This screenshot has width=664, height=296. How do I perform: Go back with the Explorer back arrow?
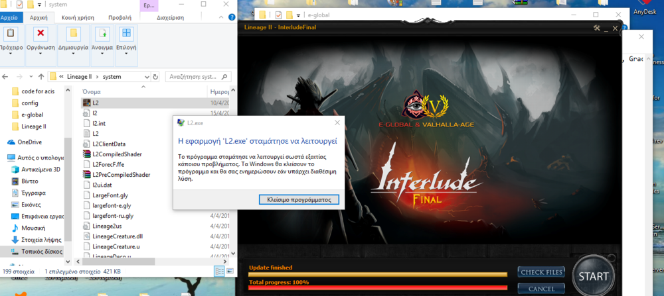pos(5,77)
